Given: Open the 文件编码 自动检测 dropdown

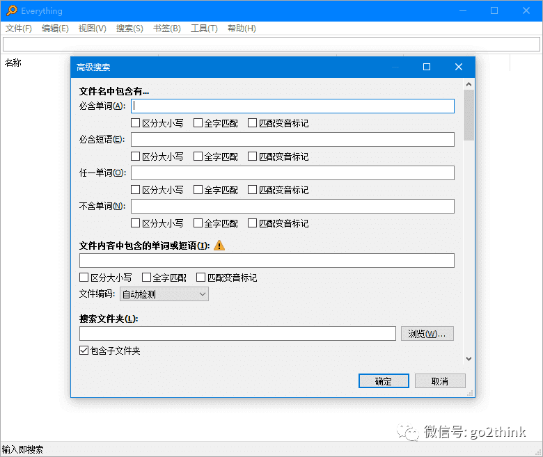Looking at the screenshot, I should (164, 294).
